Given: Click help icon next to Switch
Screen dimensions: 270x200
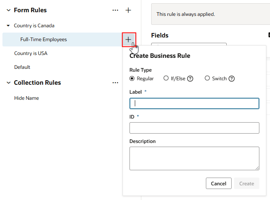Looking at the screenshot, I should [x=232, y=79].
